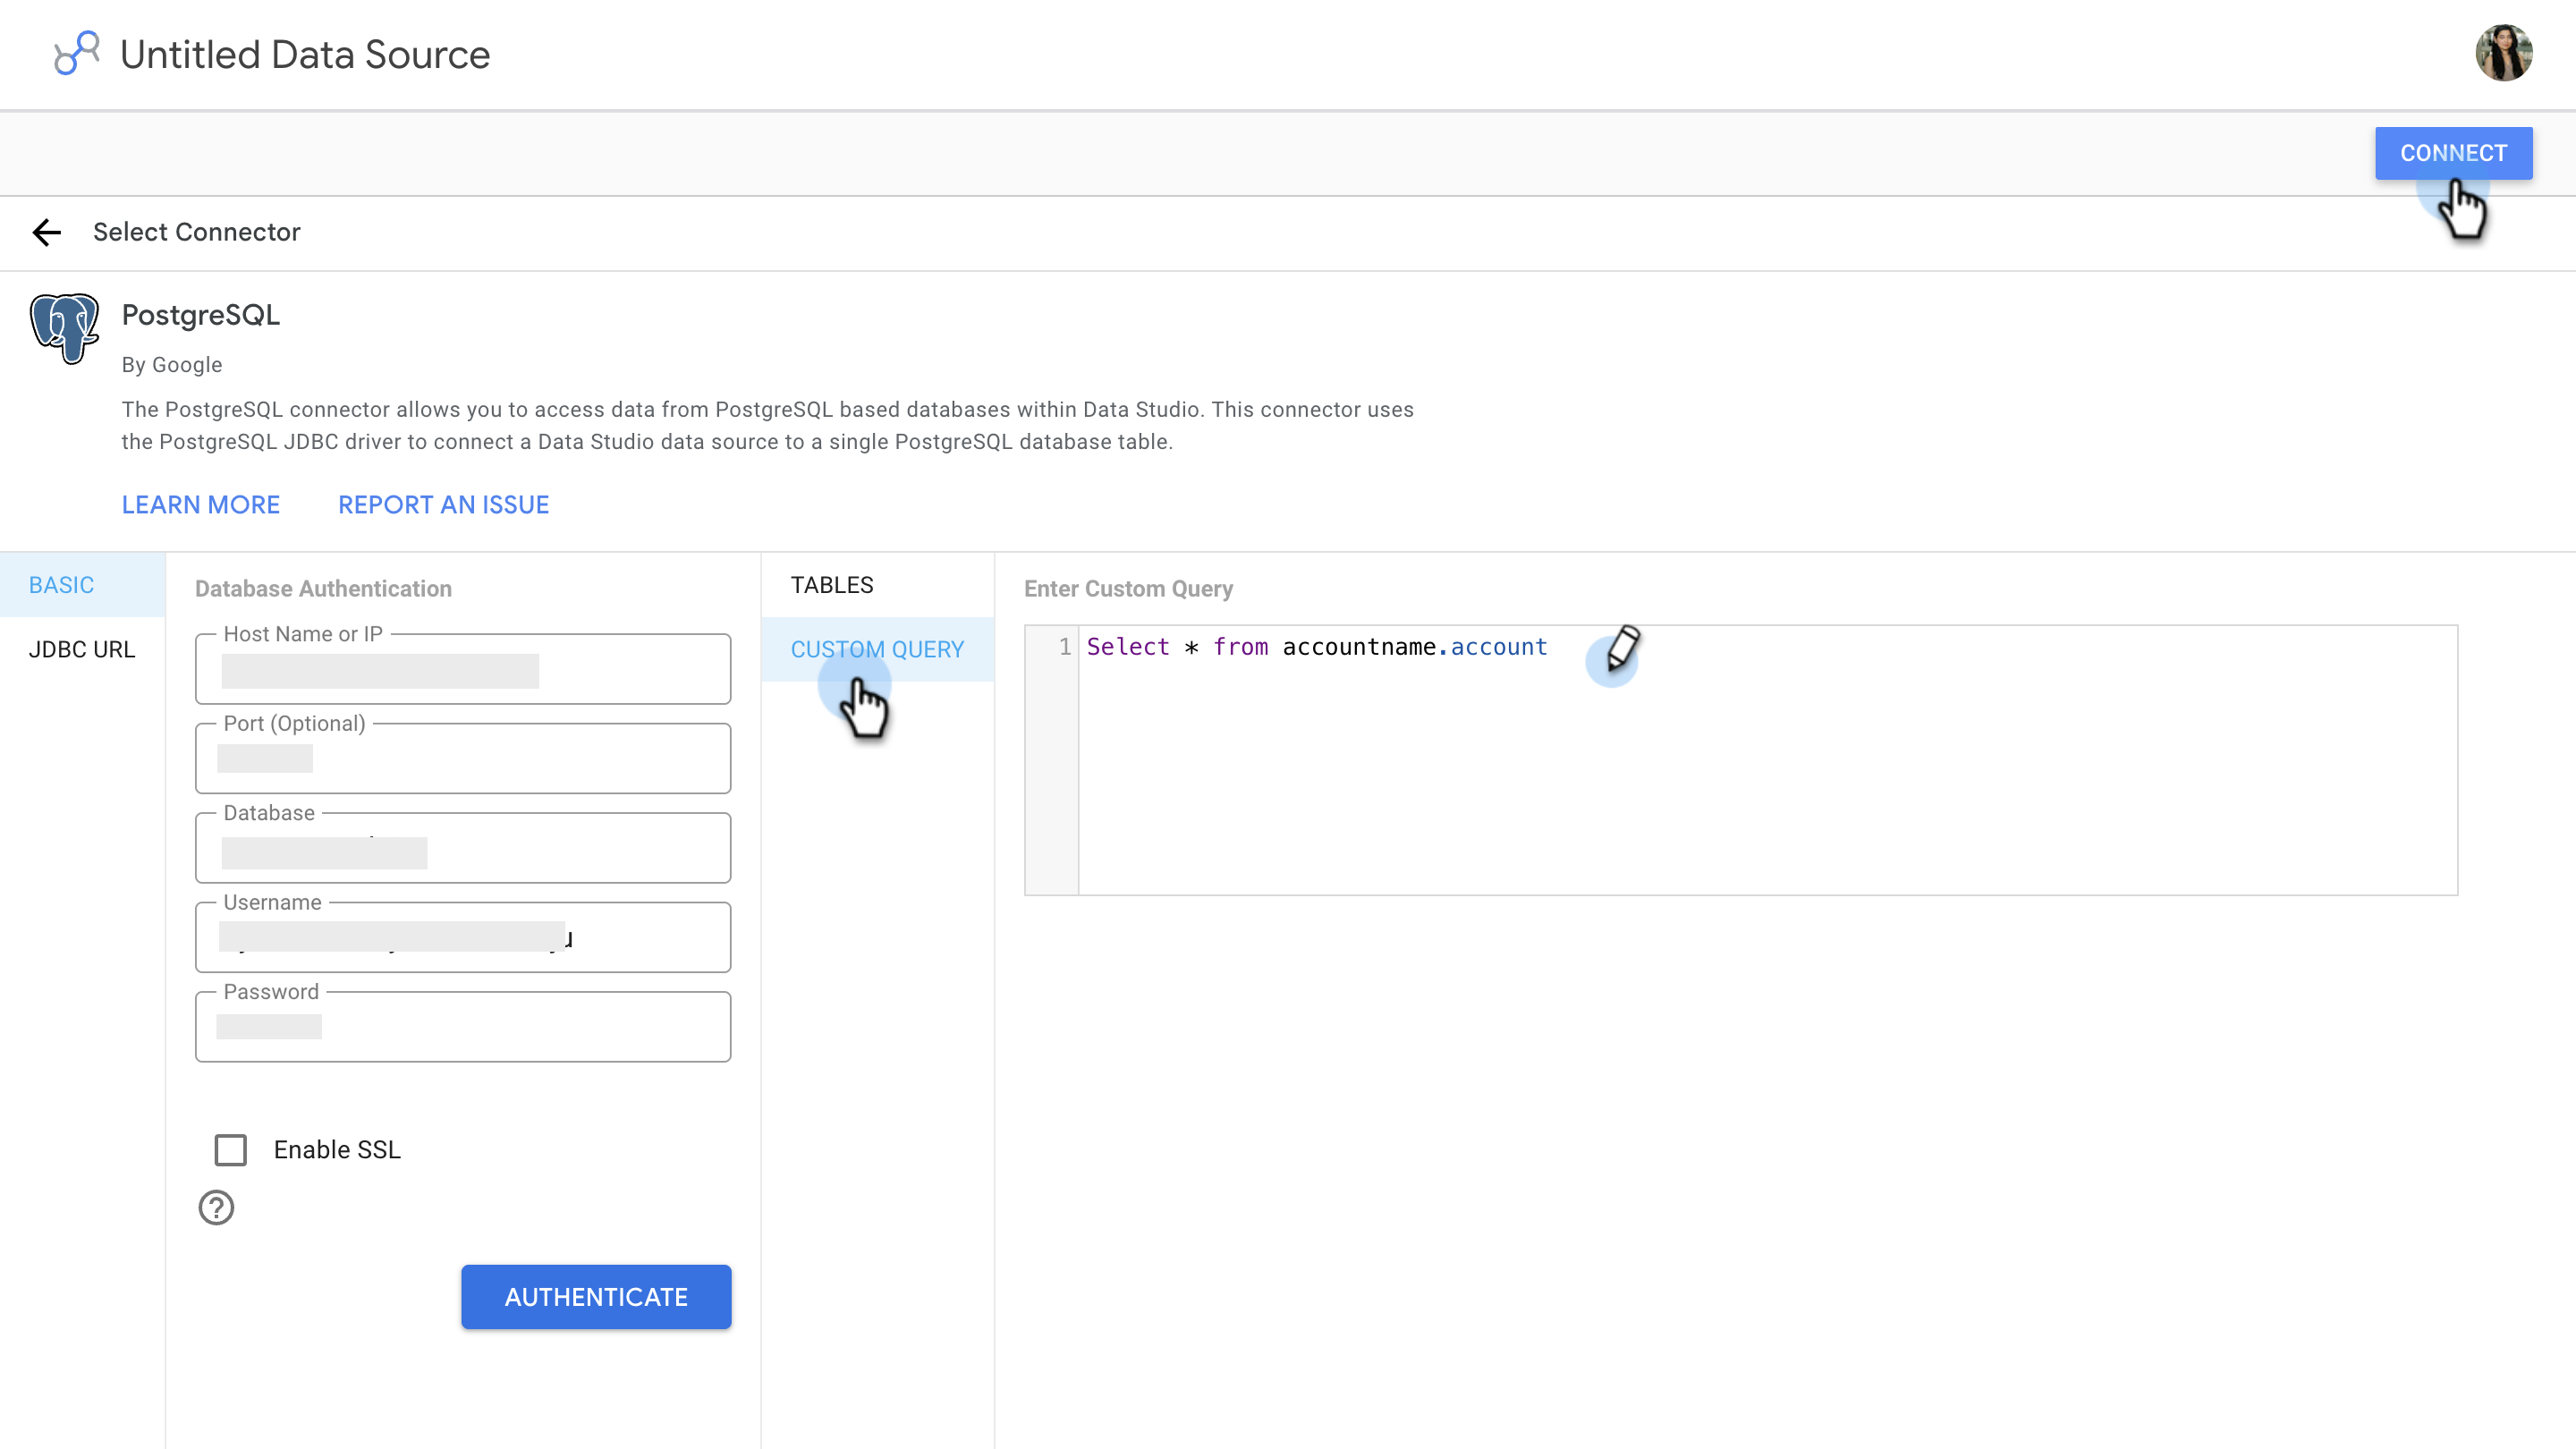Click the PostgreSQL connector name heading

click(201, 315)
